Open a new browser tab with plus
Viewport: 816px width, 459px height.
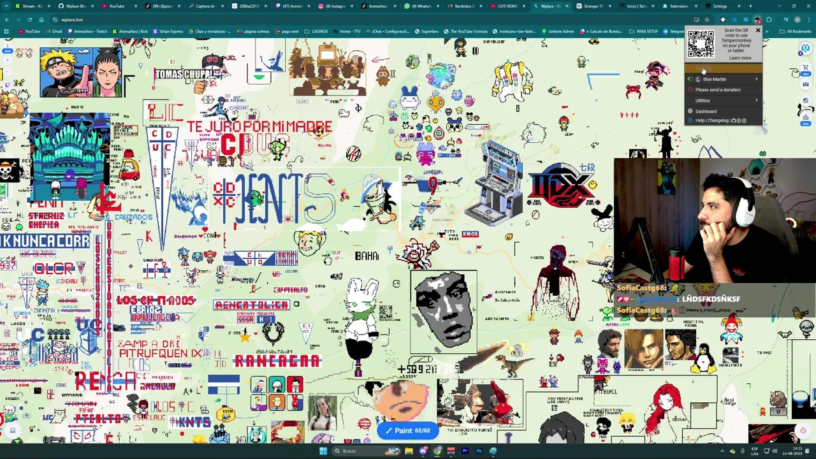(x=750, y=6)
